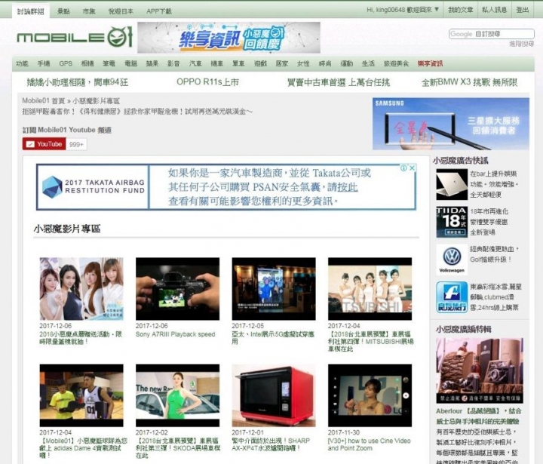Open V30+ how to use Cine Video link
This screenshot has height=464, width=543.
pos(369,444)
